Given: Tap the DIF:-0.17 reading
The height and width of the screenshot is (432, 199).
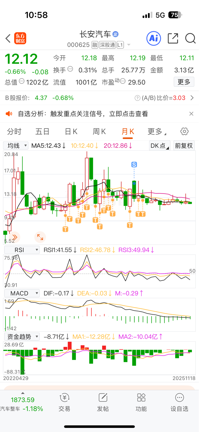Looking at the screenshot, I should click(59, 293).
